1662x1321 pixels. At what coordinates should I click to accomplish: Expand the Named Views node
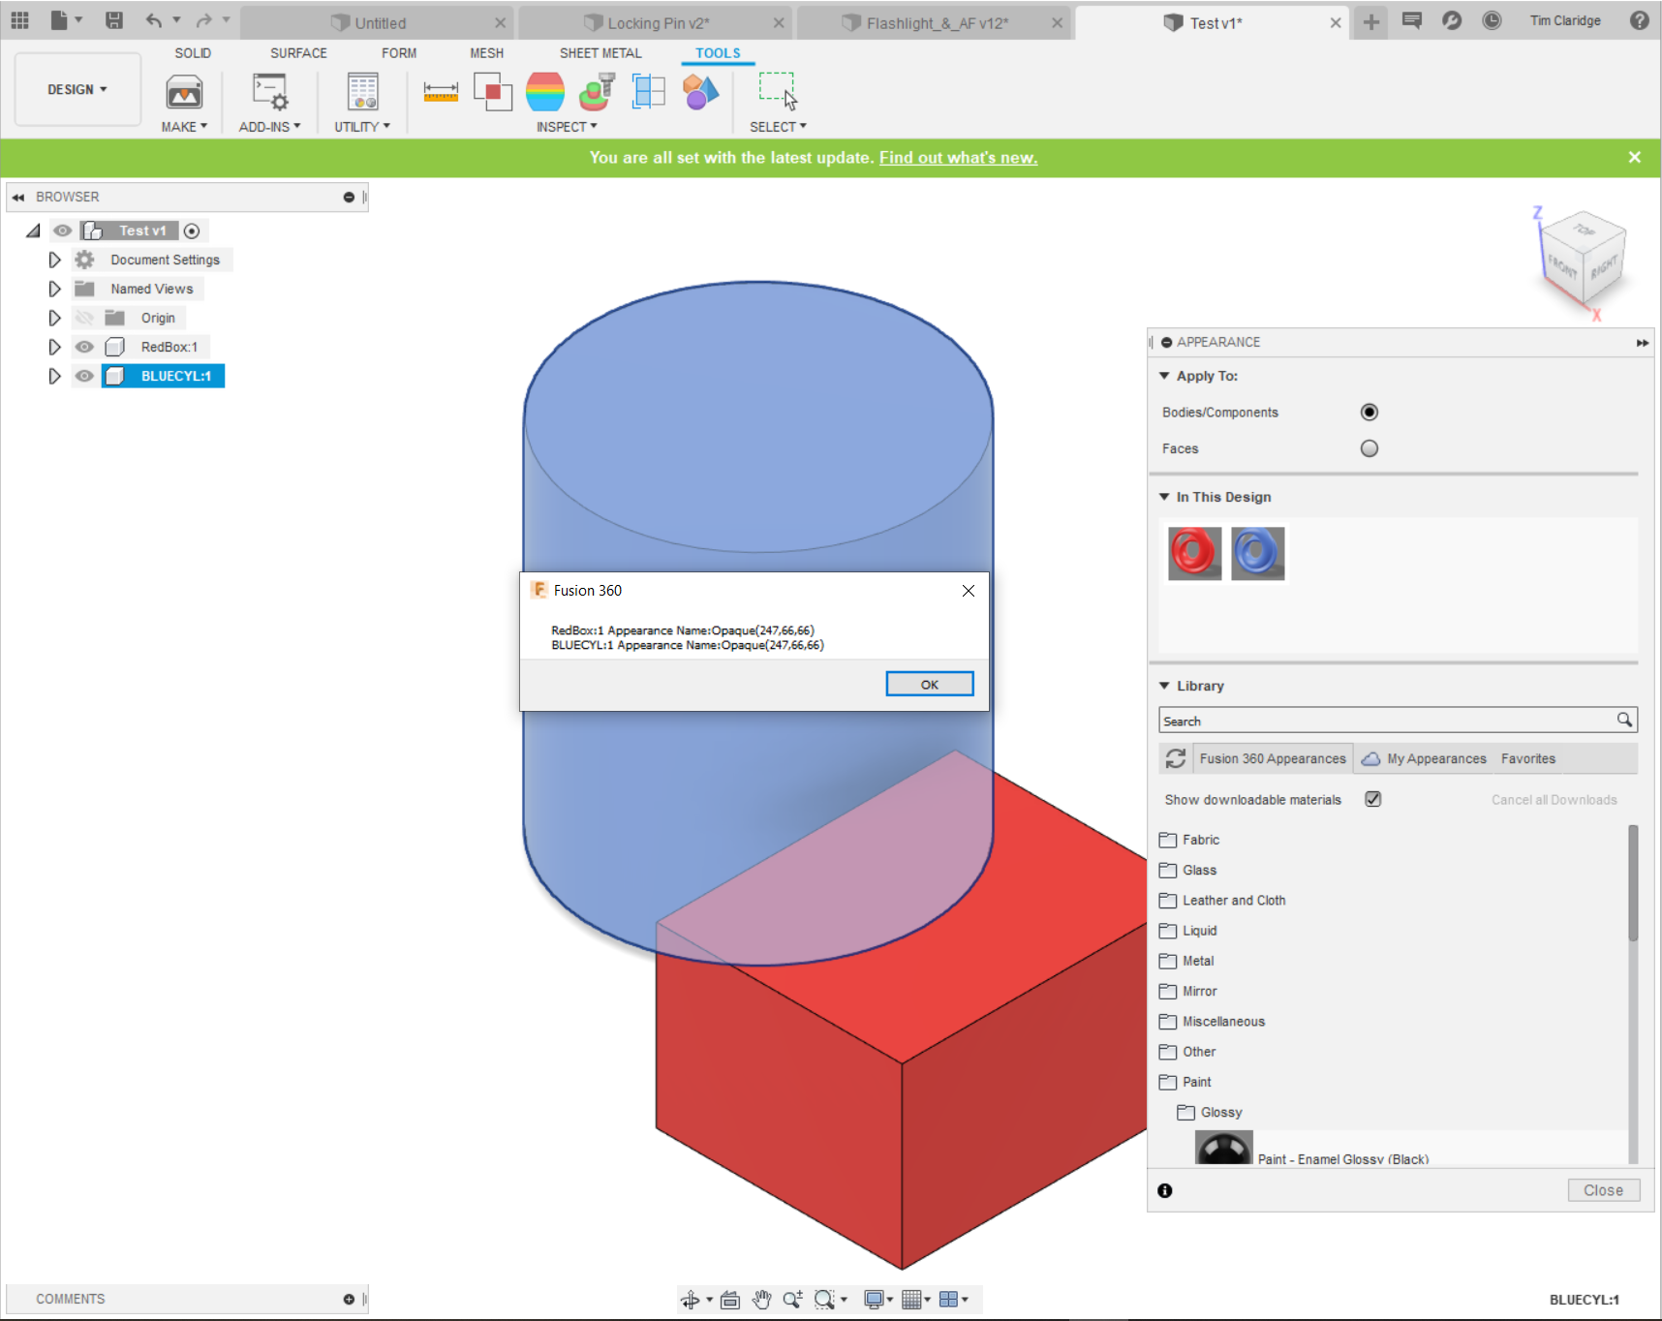coord(54,289)
